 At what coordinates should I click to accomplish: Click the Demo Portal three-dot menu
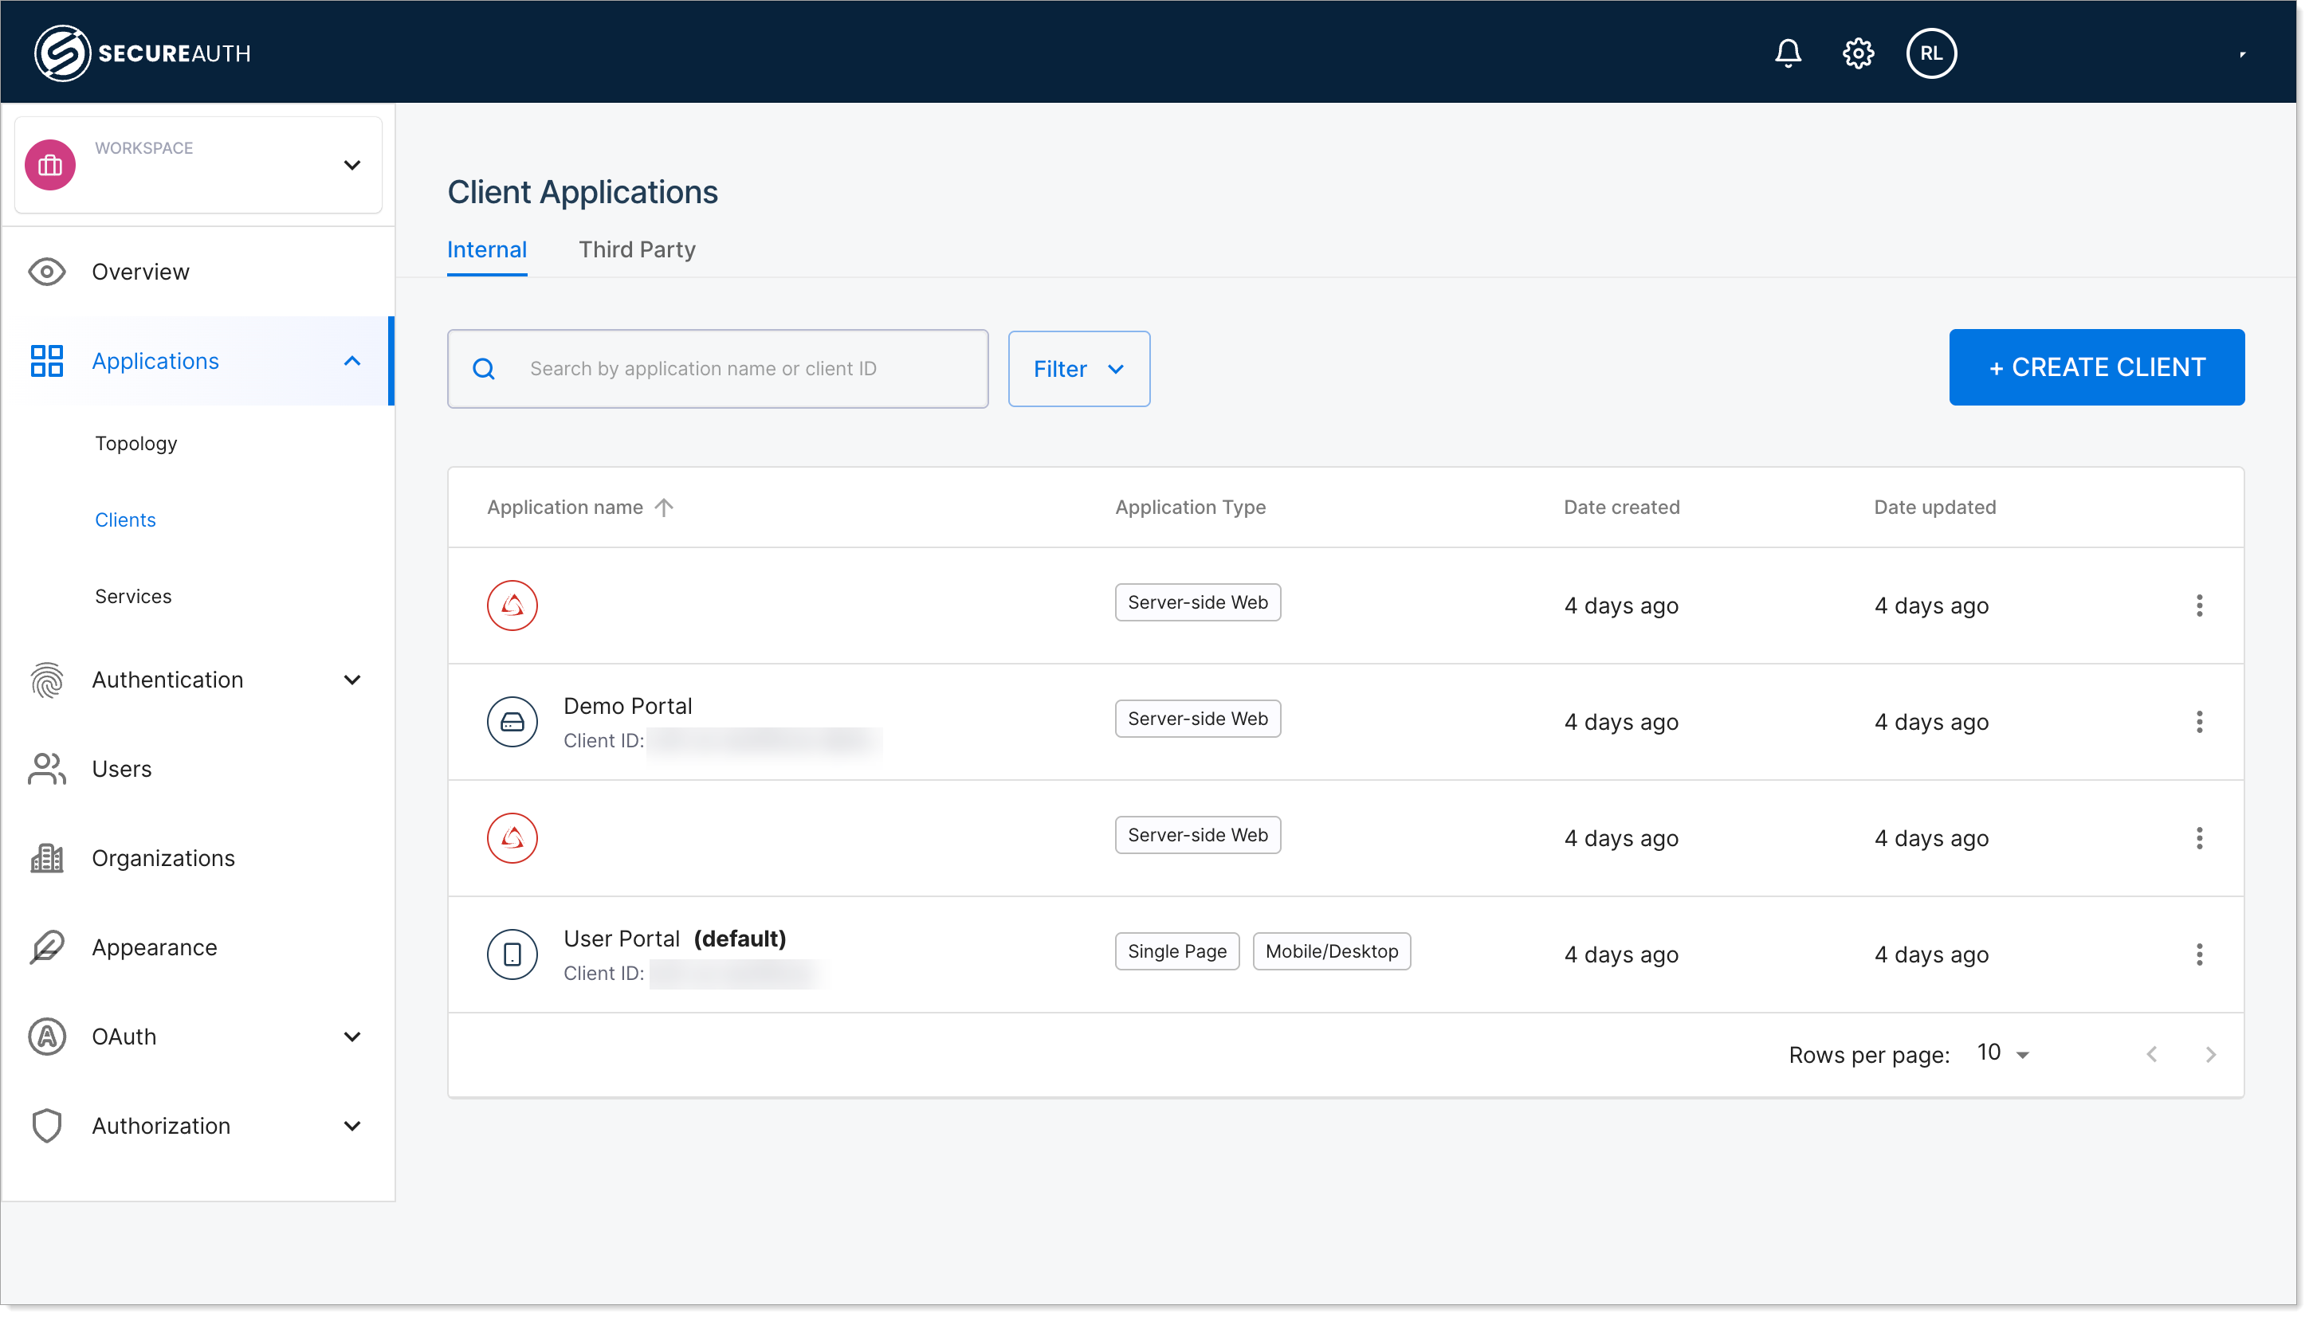point(2198,721)
